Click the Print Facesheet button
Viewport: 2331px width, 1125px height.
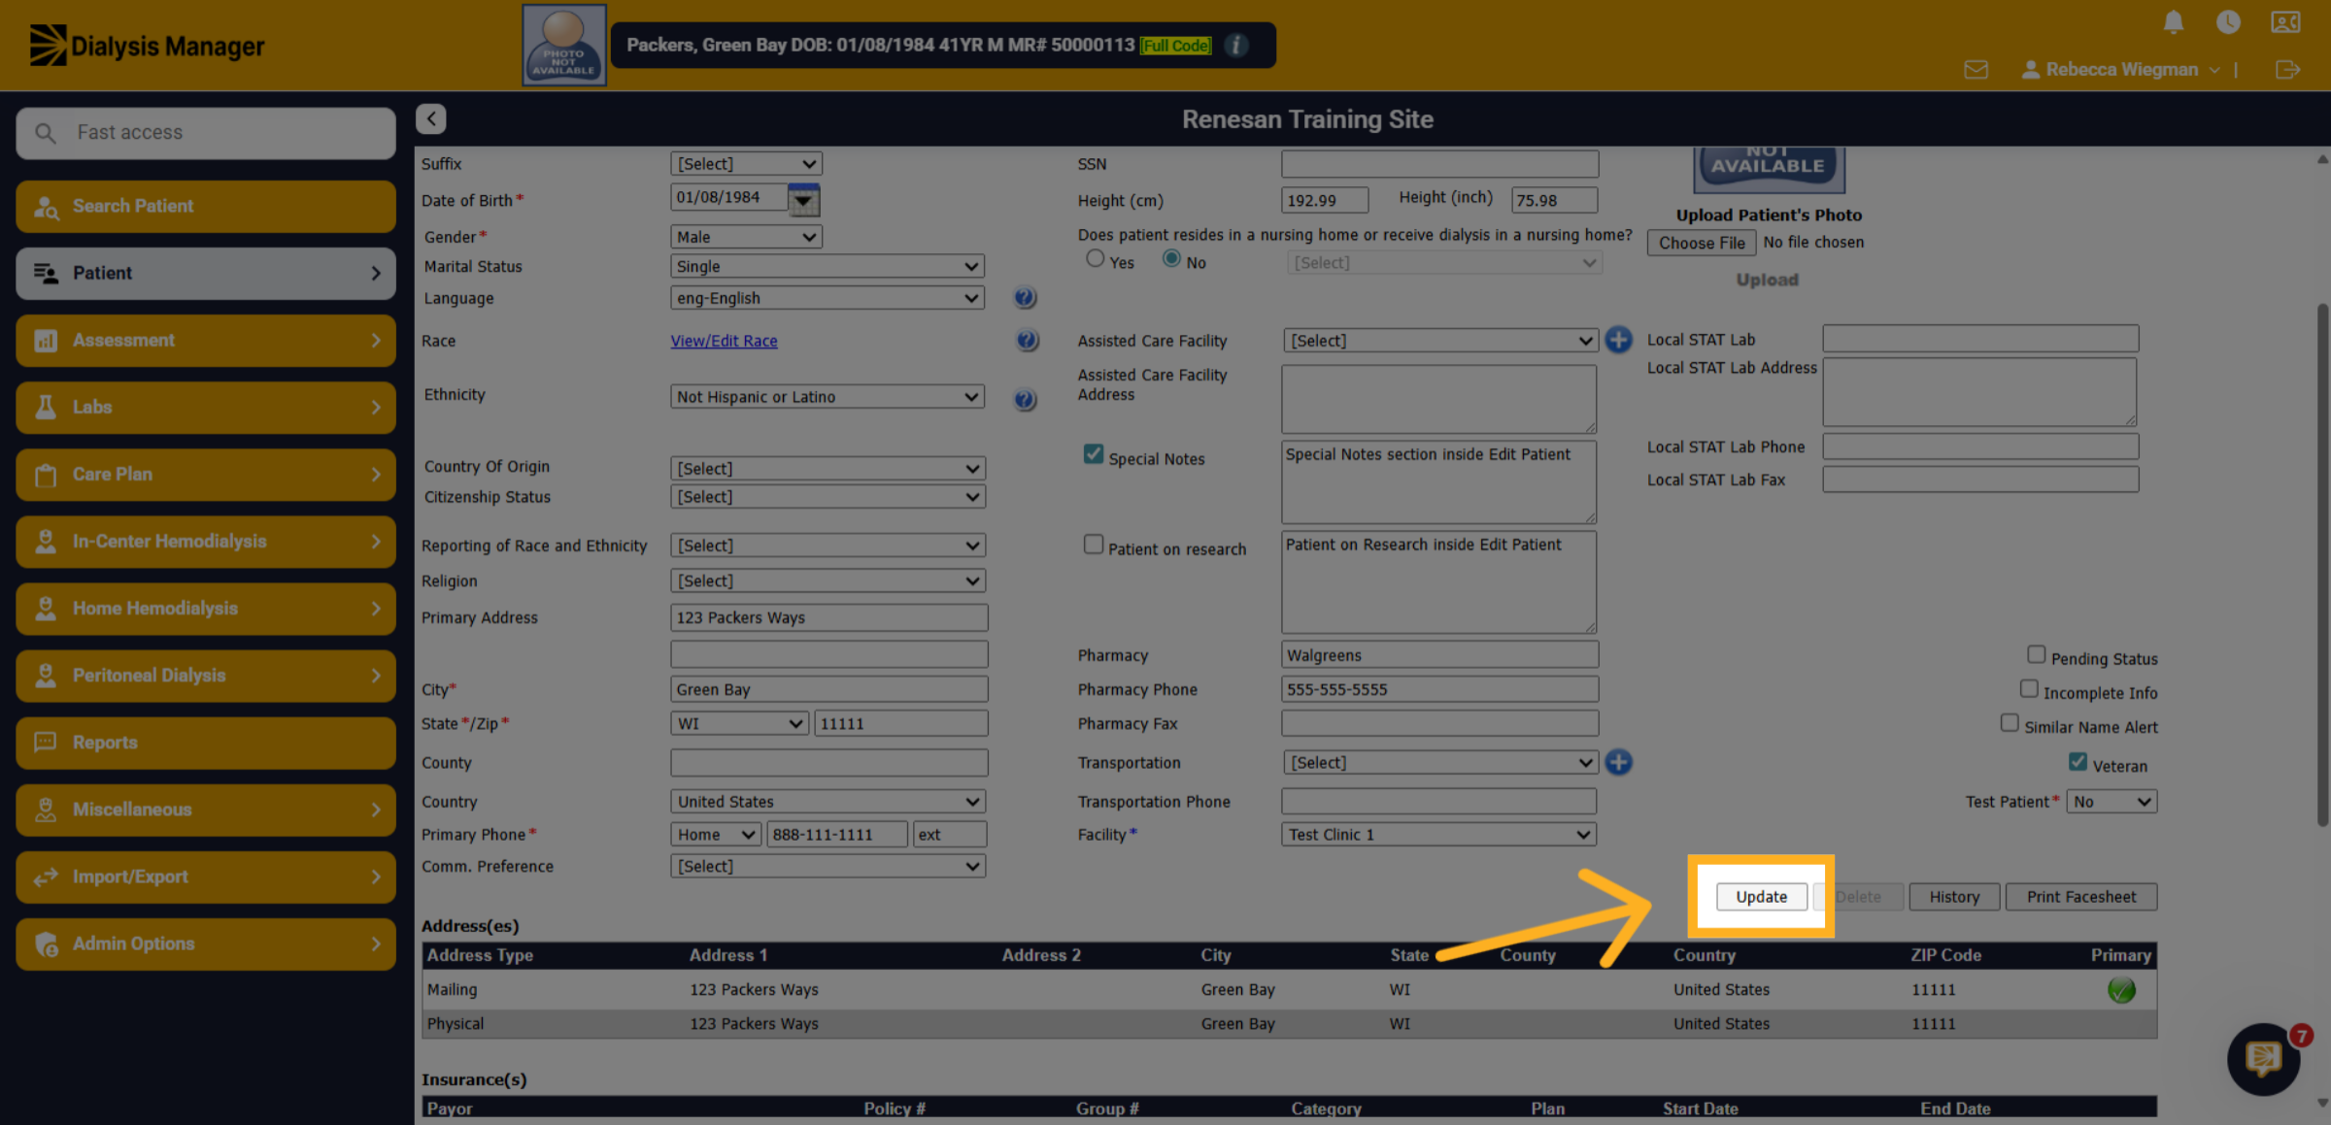[2080, 897]
